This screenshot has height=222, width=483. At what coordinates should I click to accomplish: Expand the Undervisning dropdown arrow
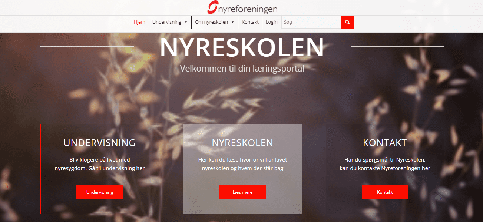click(186, 22)
